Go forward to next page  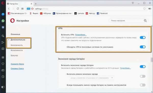pyautogui.click(x=13, y=9)
